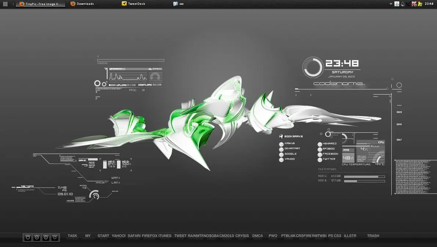
Task: Open the Rainmeter water drop tray icon
Action: [x=402, y=4]
